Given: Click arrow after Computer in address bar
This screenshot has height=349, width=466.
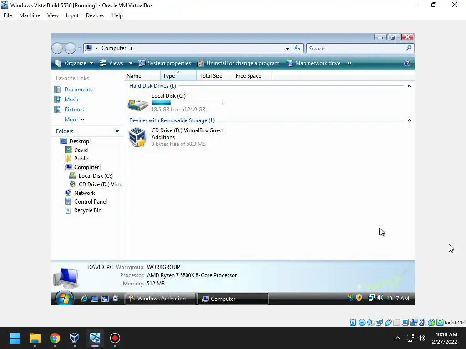Looking at the screenshot, I should point(132,48).
